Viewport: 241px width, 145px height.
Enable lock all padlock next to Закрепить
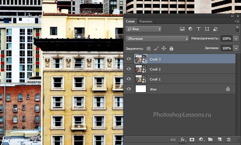[x=171, y=49]
